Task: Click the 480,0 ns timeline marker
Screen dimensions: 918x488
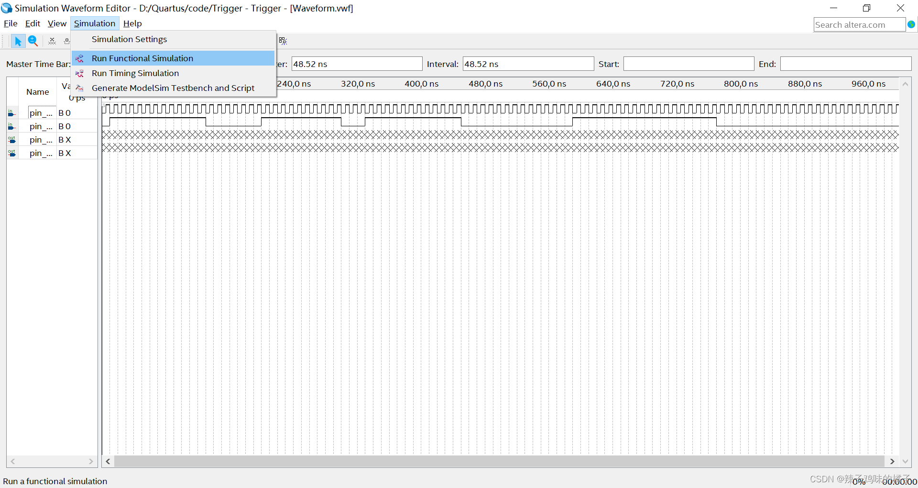Action: click(x=485, y=84)
